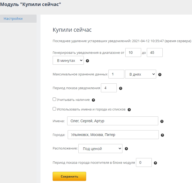Image resolution: width=192 pixels, height=183 pixels.
Task: Focus the 'Города' input with Ульяновск, Москва
Action: 113,135
